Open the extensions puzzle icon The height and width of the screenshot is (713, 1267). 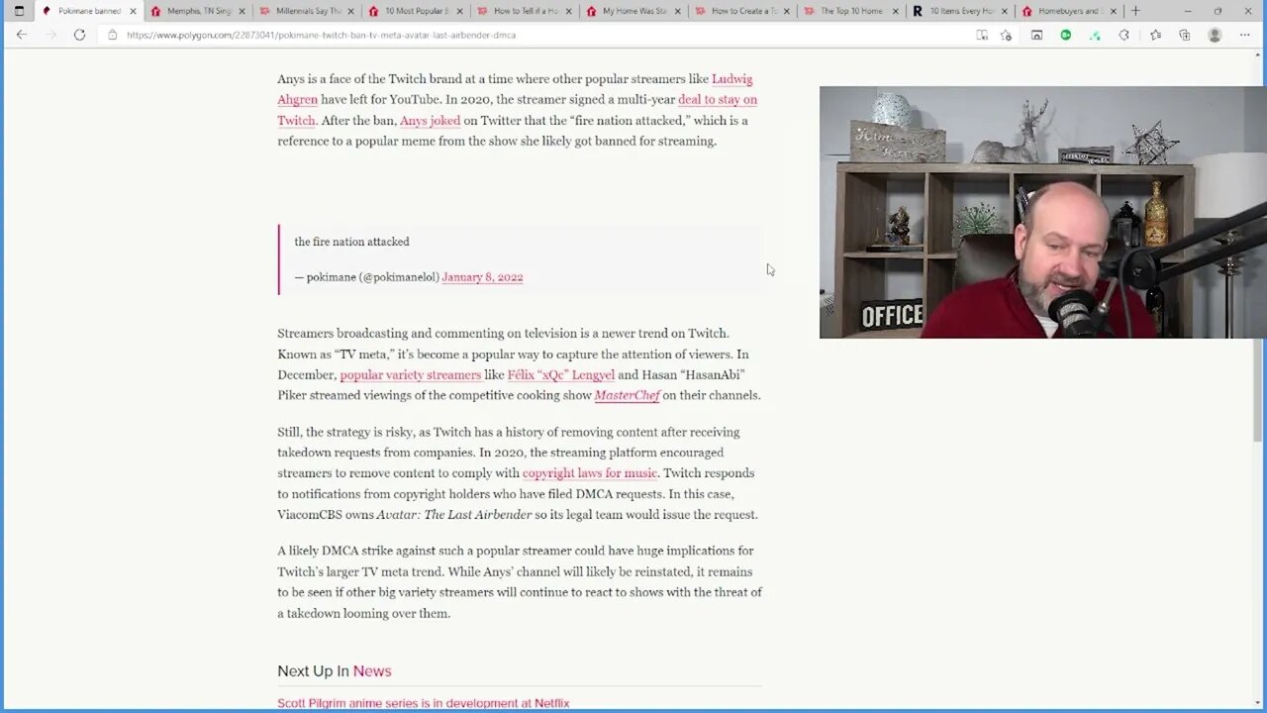pos(1124,35)
